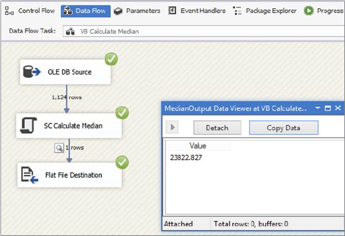Open the data viewer window options arrow
Viewport: 345px width, 236px height.
(x=318, y=108)
